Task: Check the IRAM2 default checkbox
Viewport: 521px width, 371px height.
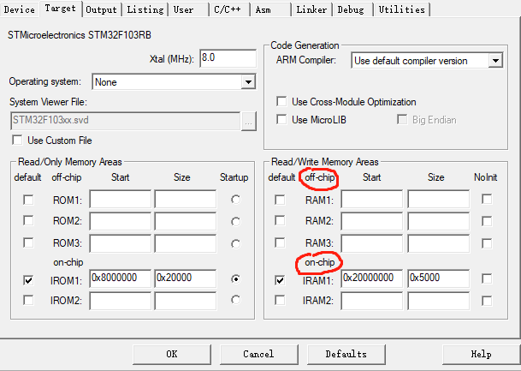Action: tap(280, 300)
